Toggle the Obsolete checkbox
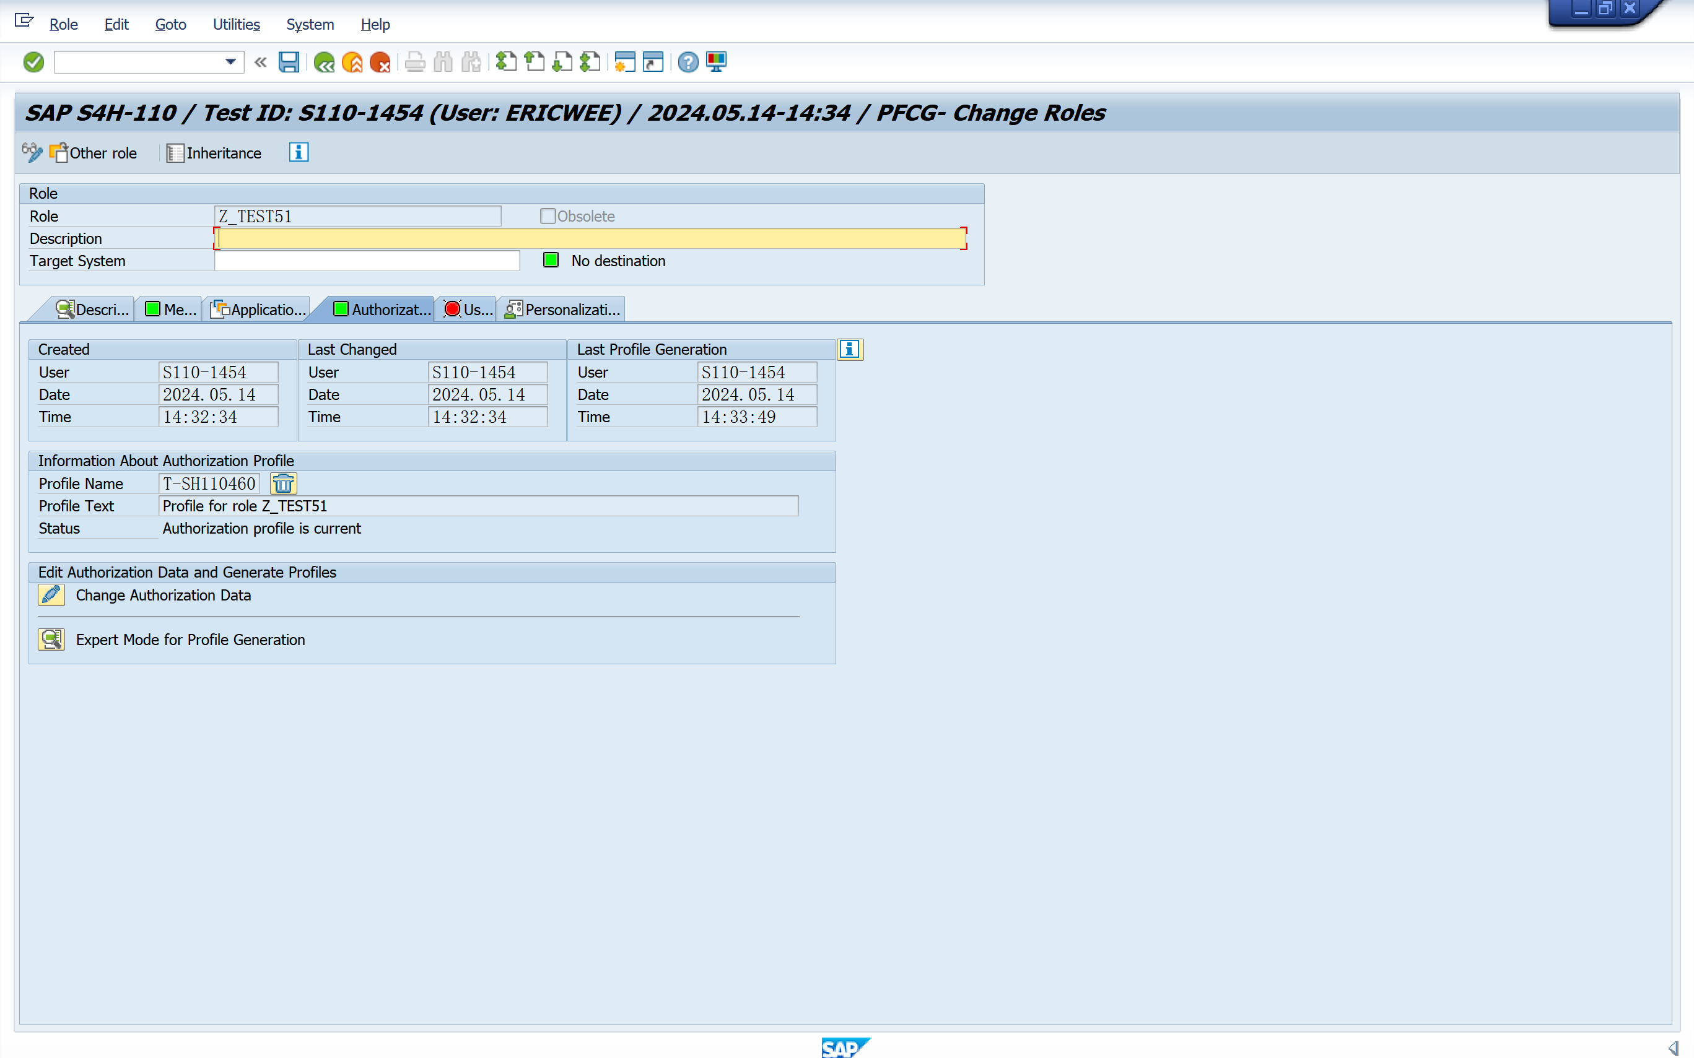 [x=548, y=216]
